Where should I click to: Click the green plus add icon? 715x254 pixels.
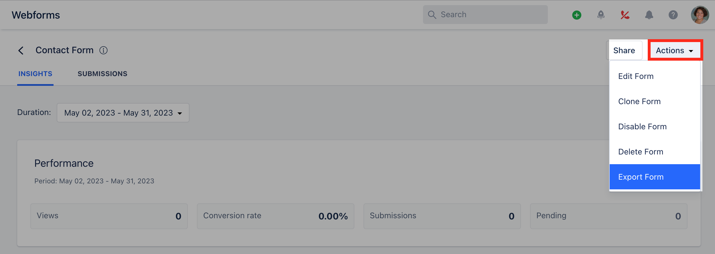point(576,15)
